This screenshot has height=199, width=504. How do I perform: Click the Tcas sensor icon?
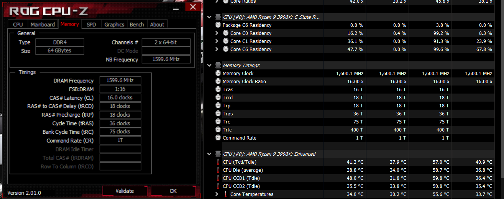click(218, 89)
